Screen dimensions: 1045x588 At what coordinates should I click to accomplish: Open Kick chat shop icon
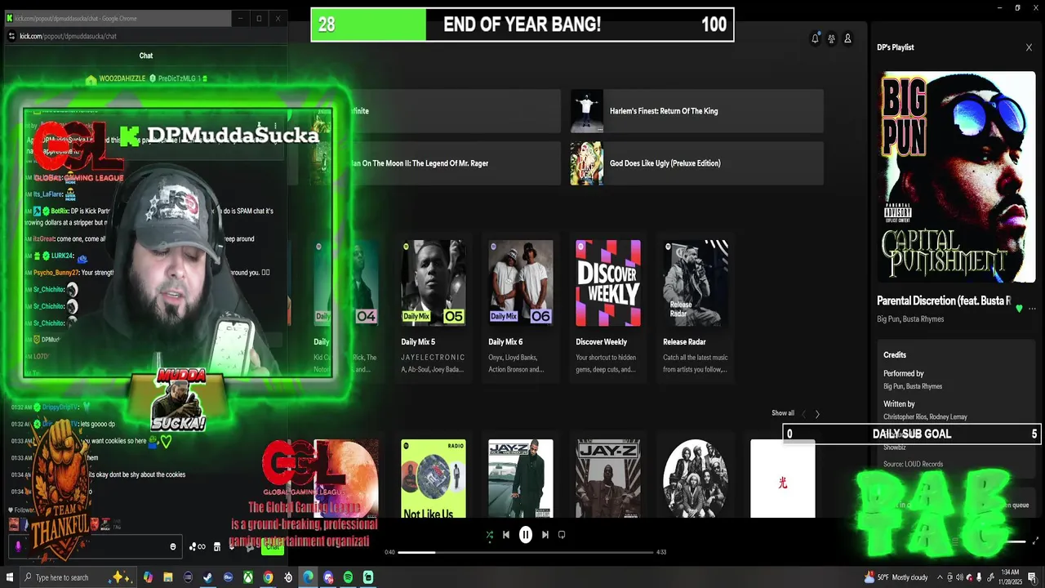coord(217,546)
